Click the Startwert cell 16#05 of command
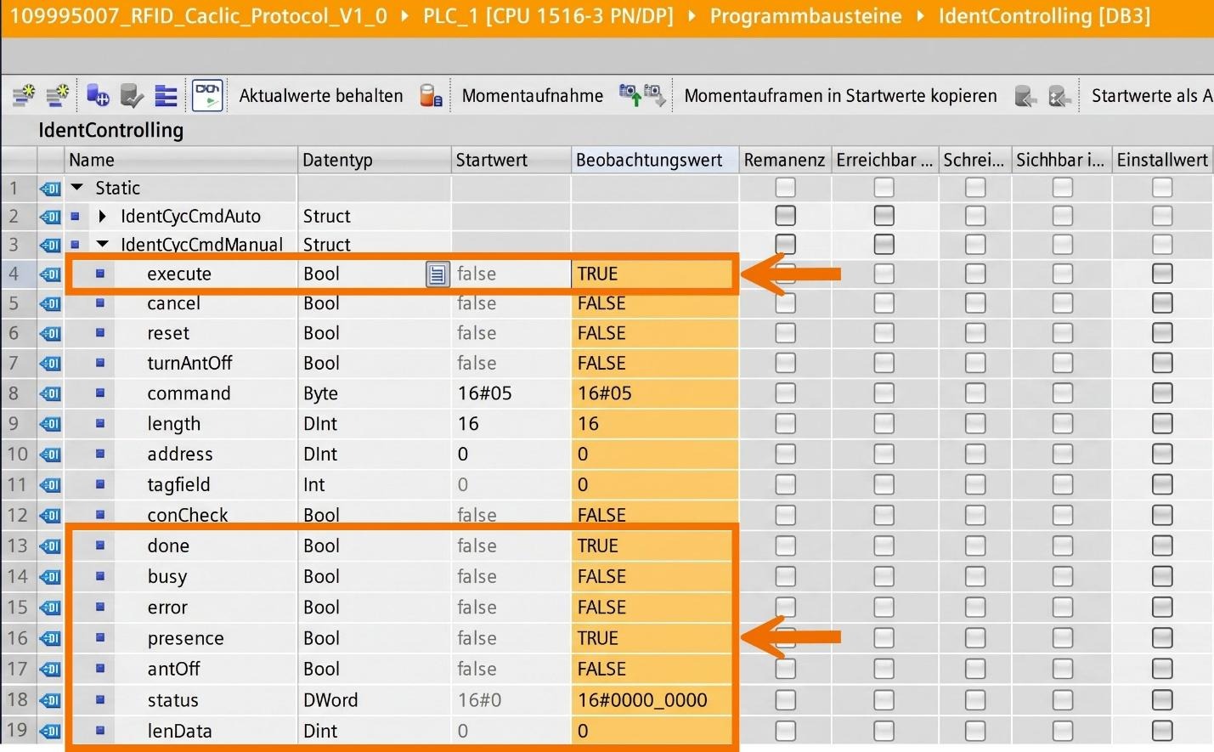This screenshot has width=1214, height=752. [x=511, y=393]
